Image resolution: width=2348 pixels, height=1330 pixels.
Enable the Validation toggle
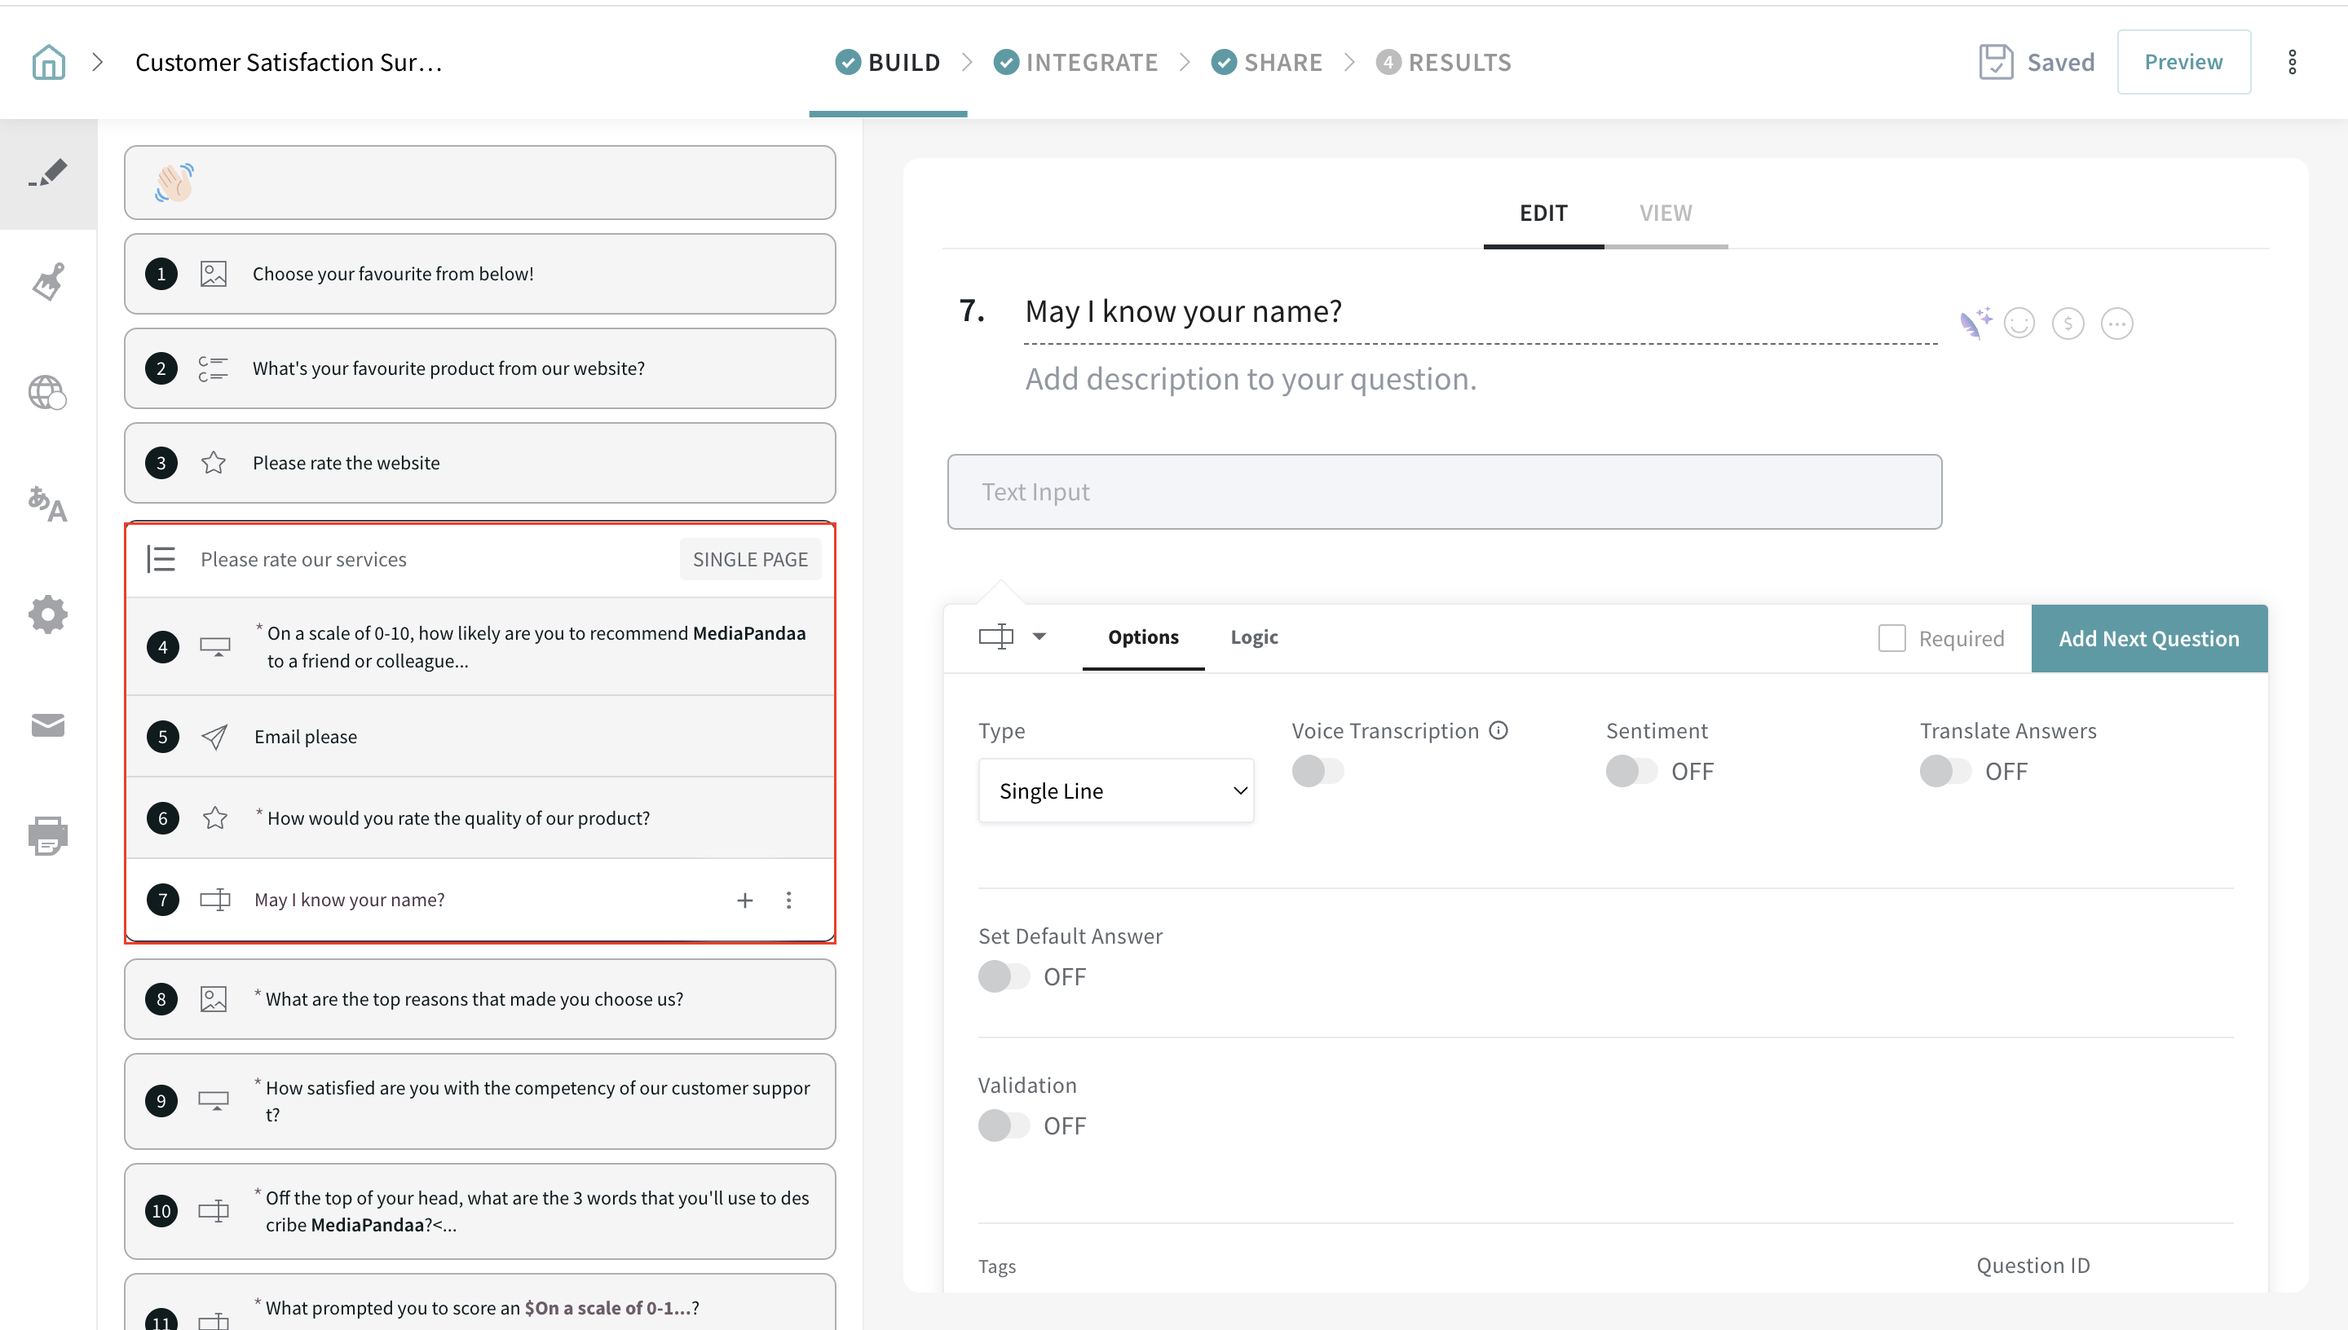(x=1003, y=1125)
